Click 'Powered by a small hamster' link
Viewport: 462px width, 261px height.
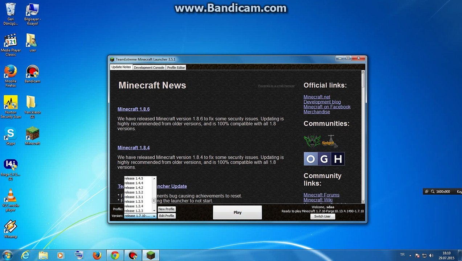[277, 86]
